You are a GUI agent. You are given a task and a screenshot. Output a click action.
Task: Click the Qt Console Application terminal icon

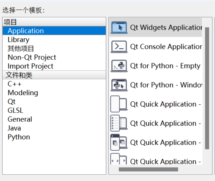pos(119,47)
